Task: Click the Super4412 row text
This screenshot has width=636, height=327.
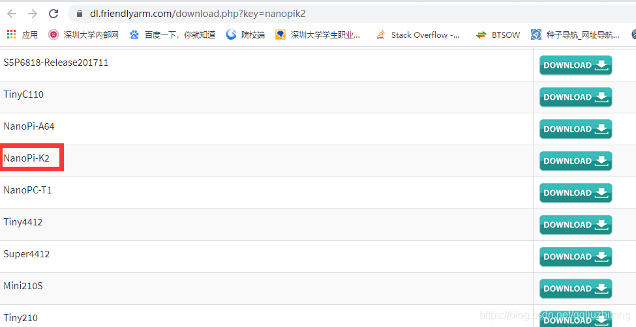Action: (x=27, y=254)
